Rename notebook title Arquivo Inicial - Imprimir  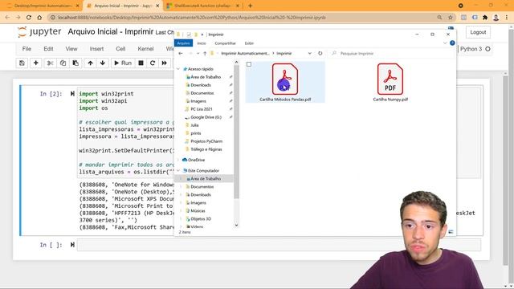coord(111,32)
